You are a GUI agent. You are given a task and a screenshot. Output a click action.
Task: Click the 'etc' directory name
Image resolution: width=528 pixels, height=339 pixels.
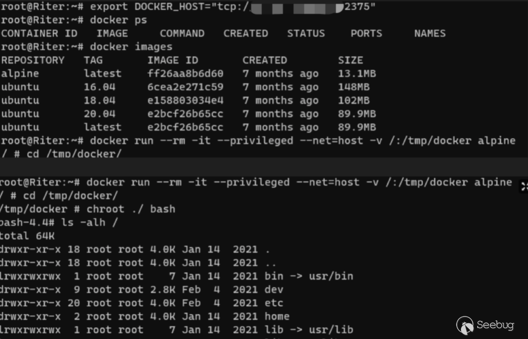tap(274, 303)
